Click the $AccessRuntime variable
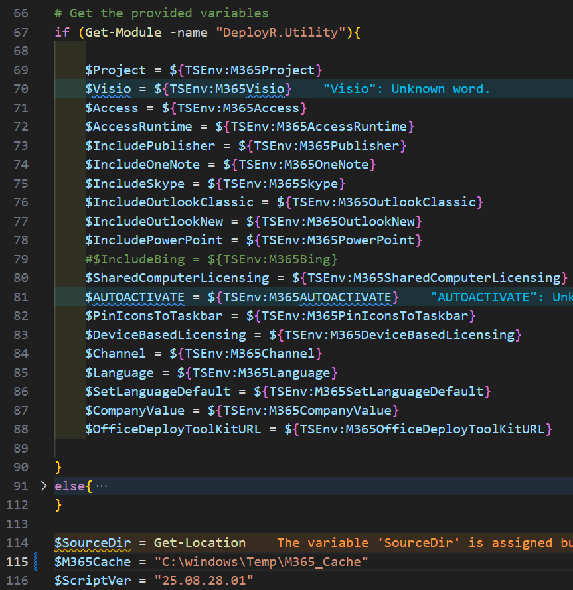This screenshot has width=573, height=590. point(139,126)
